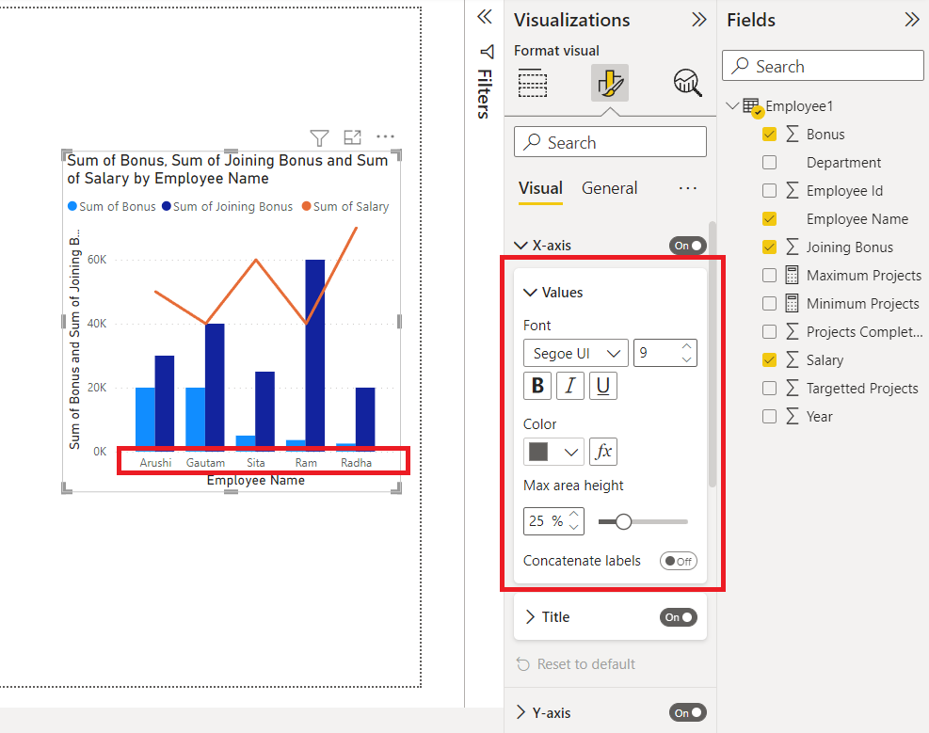Click the Minimum Projects calculator icon
This screenshot has width=929, height=733.
792,304
